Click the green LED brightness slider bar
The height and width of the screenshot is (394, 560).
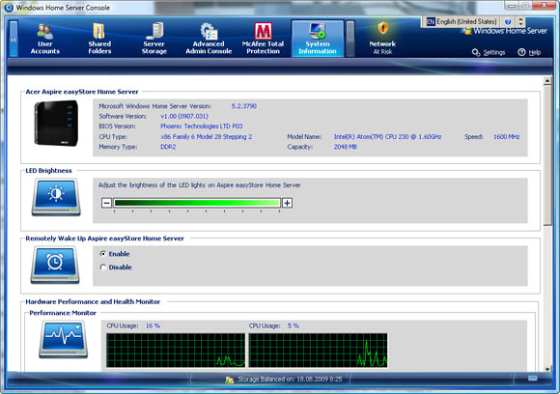197,203
